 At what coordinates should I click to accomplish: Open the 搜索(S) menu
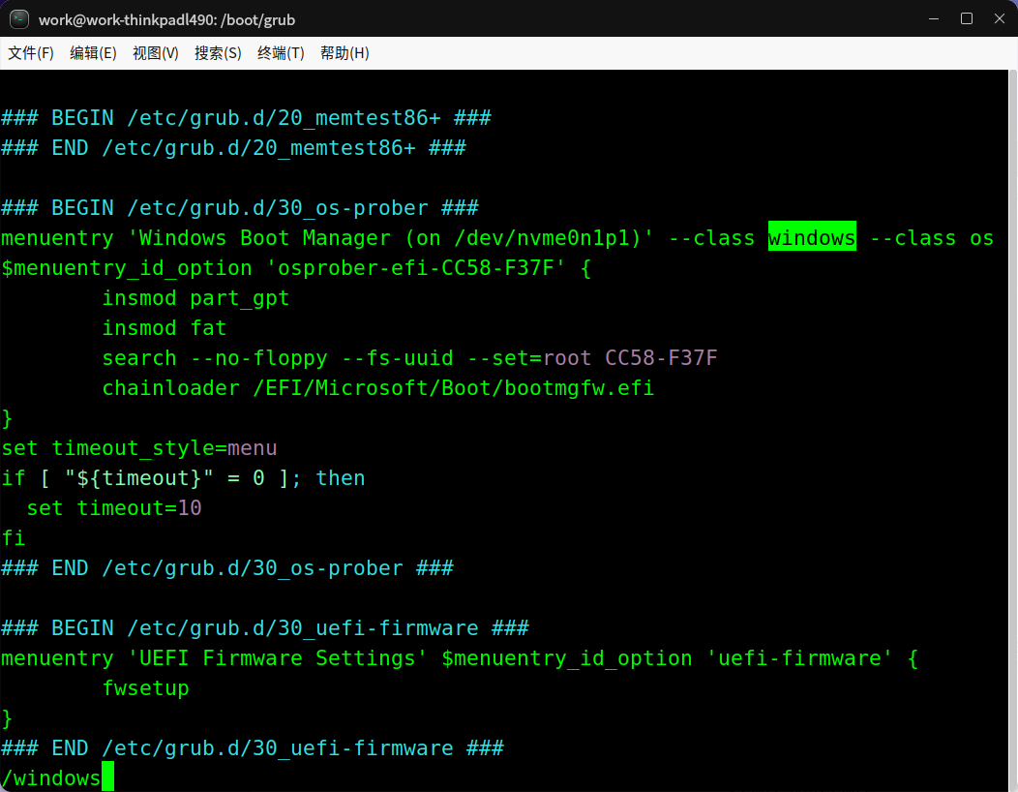point(218,53)
